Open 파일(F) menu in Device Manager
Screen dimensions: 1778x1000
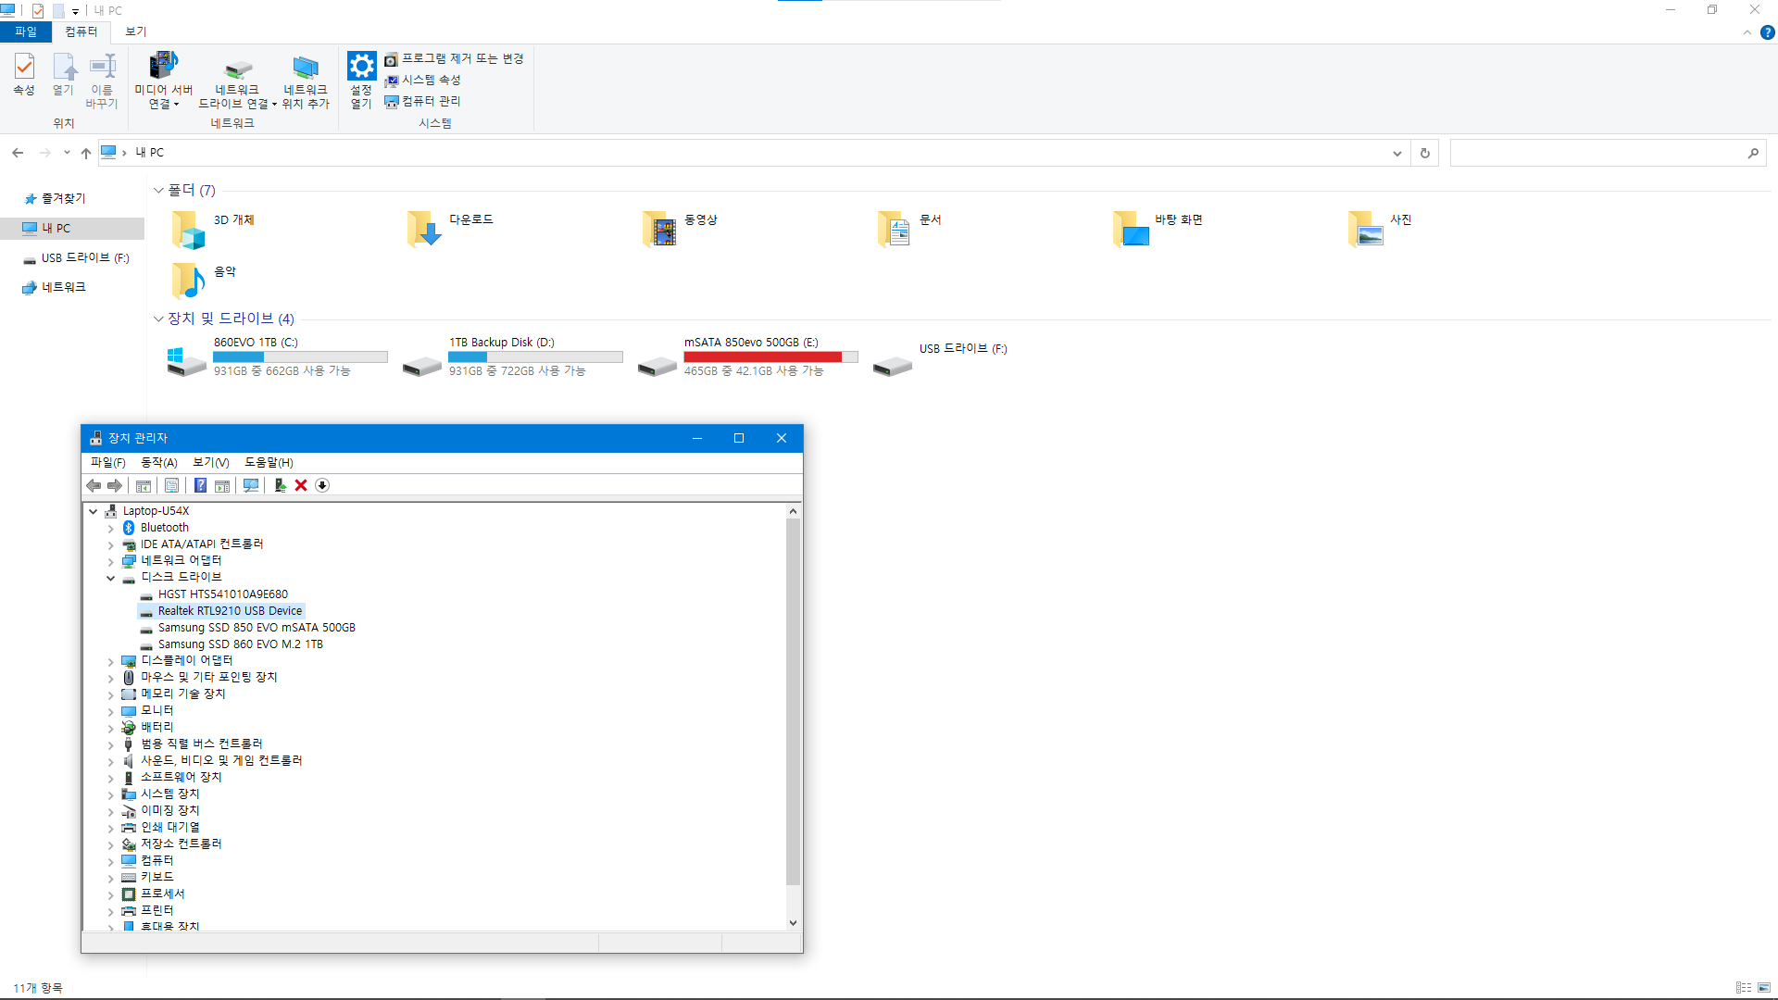coord(107,463)
